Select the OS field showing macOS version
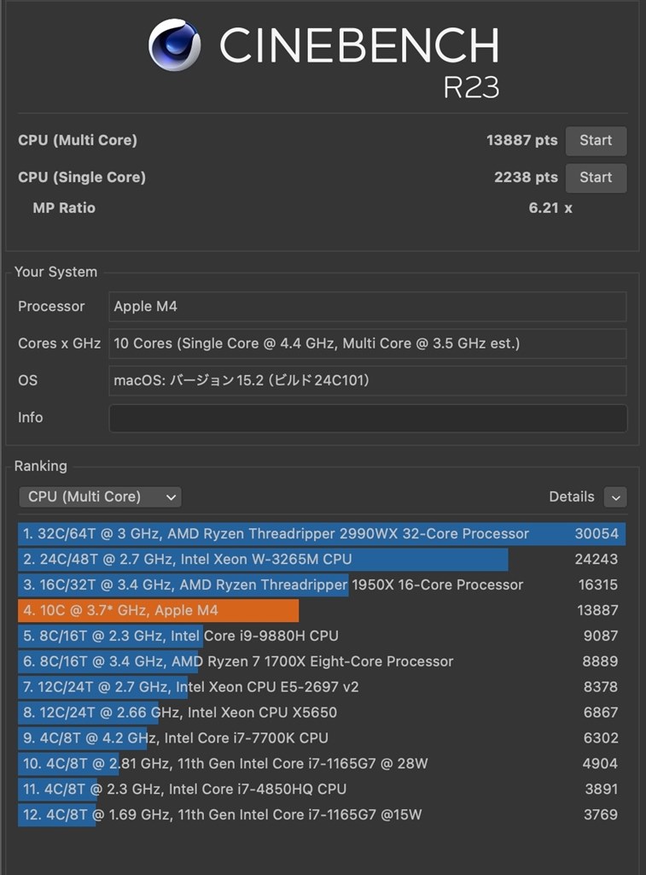 [x=368, y=380]
